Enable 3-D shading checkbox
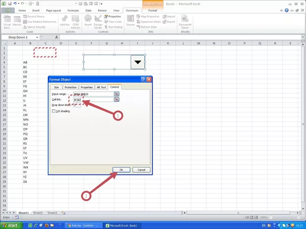Screen dimensions: 306x229 [x=54, y=111]
